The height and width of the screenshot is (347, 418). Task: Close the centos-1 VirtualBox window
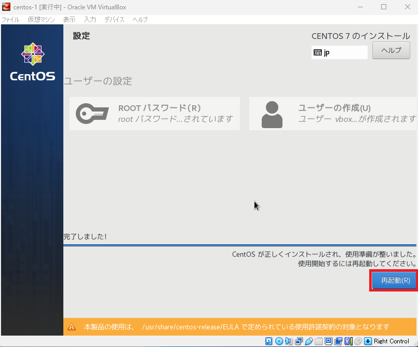click(407, 7)
